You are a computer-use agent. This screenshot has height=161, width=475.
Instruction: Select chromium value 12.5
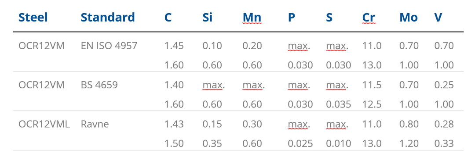tap(372, 104)
